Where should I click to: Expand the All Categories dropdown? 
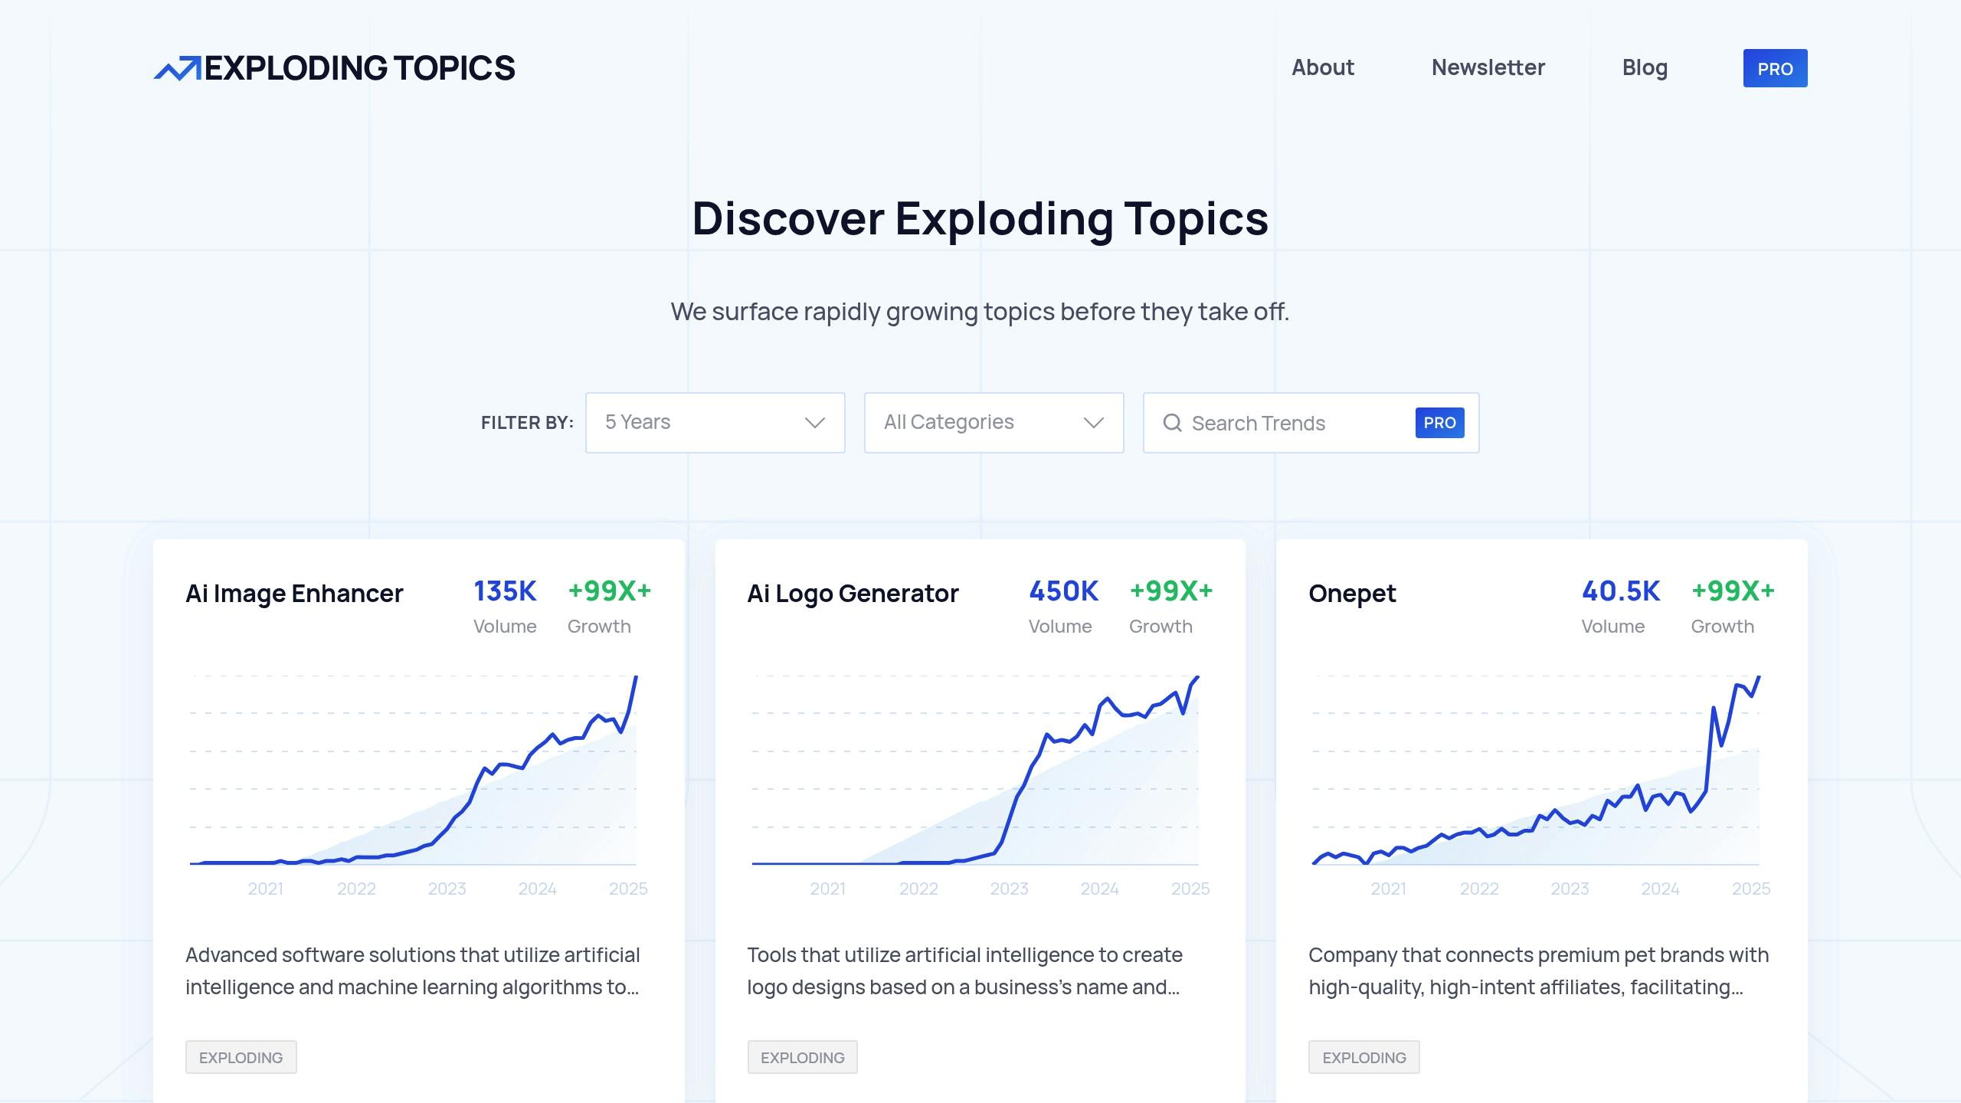(x=994, y=423)
